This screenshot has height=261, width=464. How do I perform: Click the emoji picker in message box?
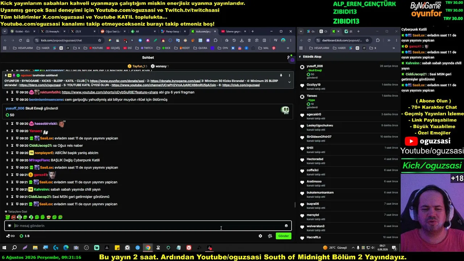tap(286, 226)
